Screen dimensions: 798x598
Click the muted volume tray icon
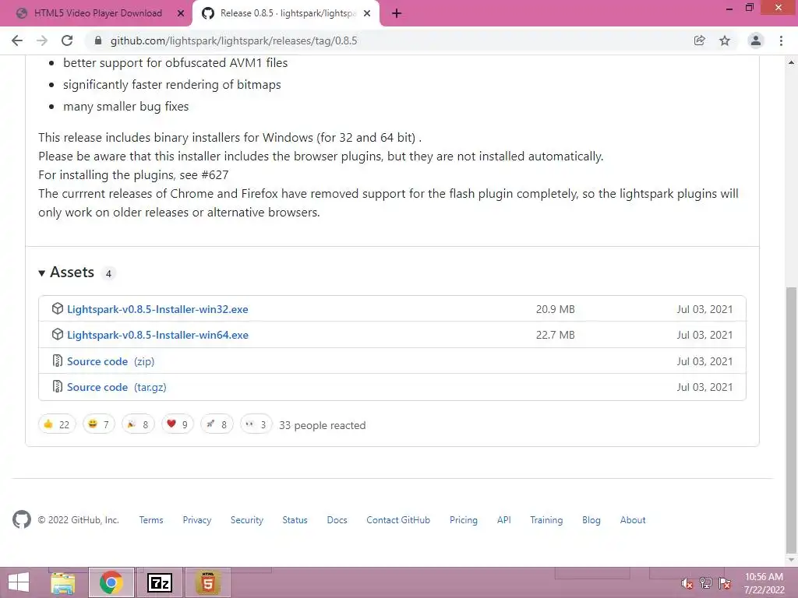click(687, 583)
